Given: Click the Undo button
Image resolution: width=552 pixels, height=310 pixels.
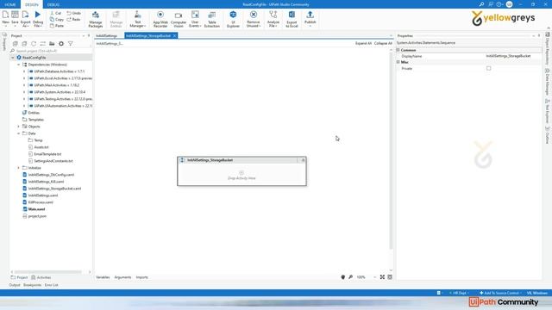Looking at the screenshot, I should (74, 13).
